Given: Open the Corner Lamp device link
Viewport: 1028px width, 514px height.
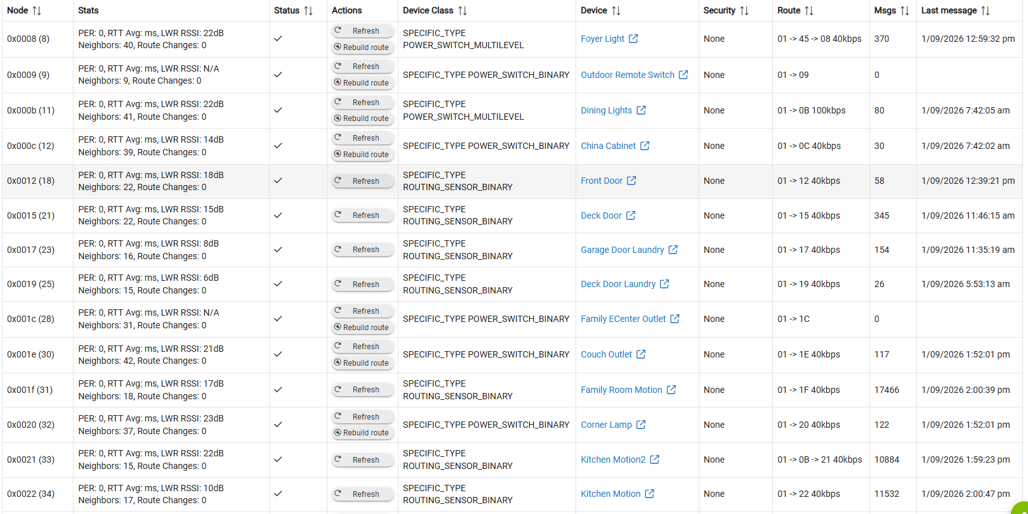Looking at the screenshot, I should (606, 425).
